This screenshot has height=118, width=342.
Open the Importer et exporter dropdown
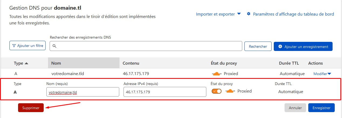click(218, 14)
